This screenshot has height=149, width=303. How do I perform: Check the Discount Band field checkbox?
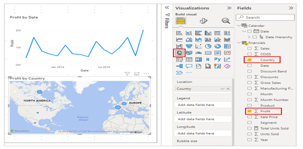[250, 71]
